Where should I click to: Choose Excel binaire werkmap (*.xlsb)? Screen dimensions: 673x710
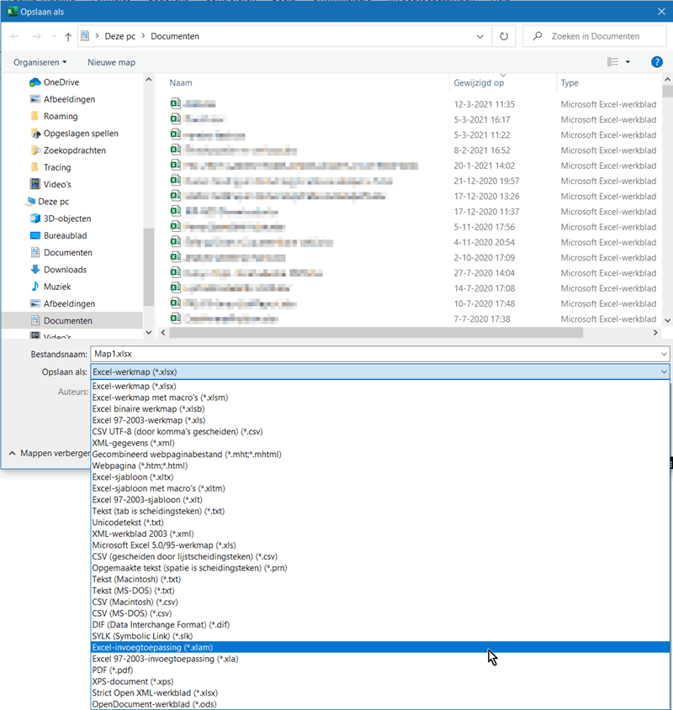pyautogui.click(x=148, y=409)
